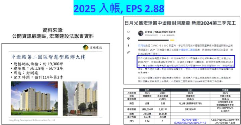Click the 26萬/p price cell

point(190,99)
